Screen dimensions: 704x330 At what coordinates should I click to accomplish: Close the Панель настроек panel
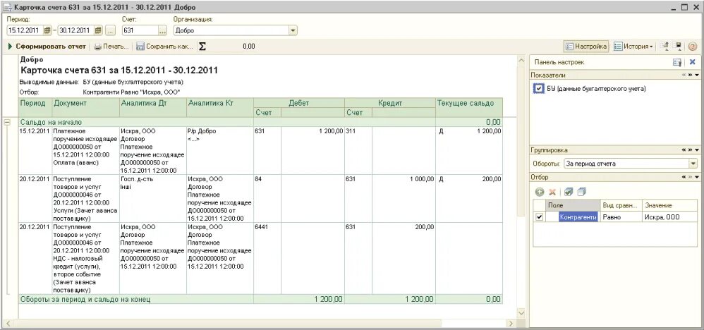tap(692, 63)
